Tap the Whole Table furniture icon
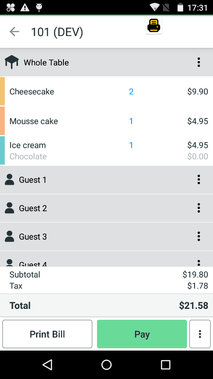Image resolution: width=213 pixels, height=379 pixels. (11, 62)
